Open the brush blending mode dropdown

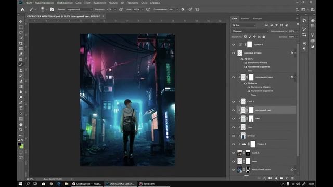click(79, 9)
